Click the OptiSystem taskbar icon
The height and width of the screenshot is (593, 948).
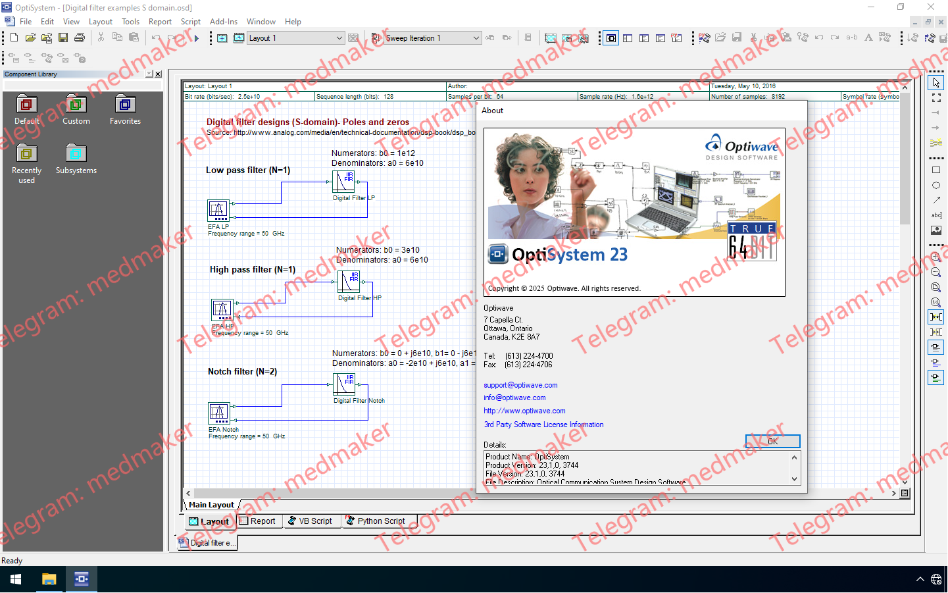pyautogui.click(x=81, y=579)
